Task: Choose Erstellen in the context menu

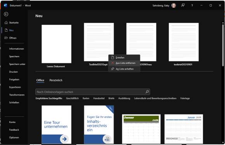Action: pos(124,58)
